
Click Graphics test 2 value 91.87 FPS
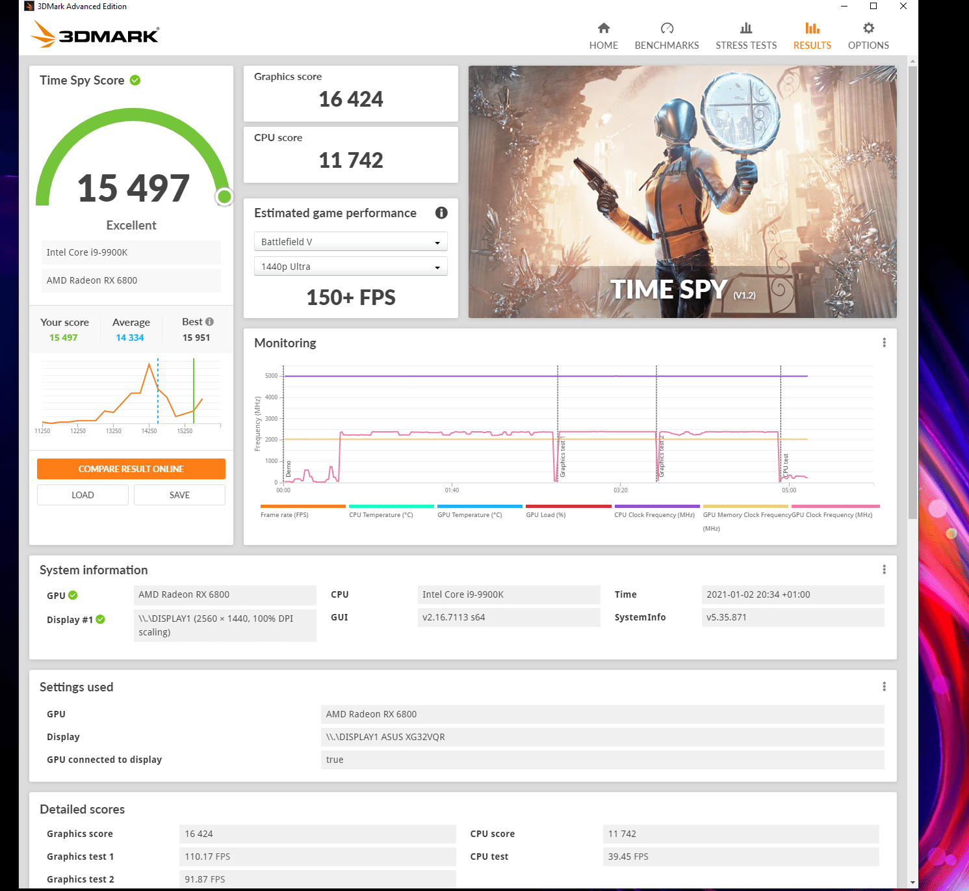pyautogui.click(x=318, y=879)
